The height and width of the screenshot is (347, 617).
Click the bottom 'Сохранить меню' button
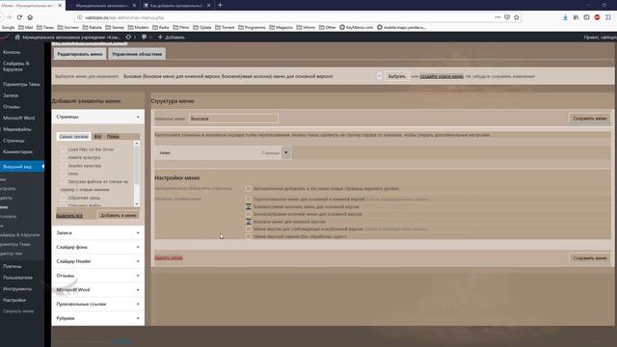pyautogui.click(x=589, y=258)
